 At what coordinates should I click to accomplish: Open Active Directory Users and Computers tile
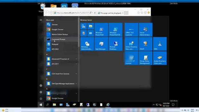pyautogui.click(x=160, y=58)
